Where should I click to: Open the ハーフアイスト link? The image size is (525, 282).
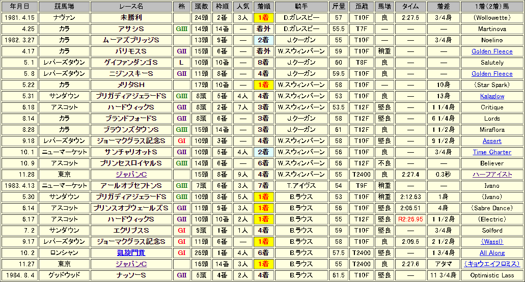[492, 174]
